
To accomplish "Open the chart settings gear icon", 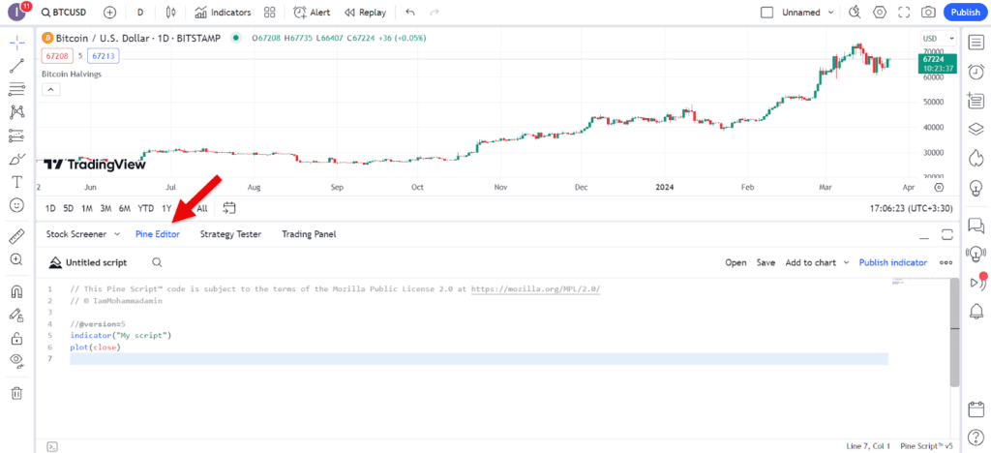I will tap(879, 13).
